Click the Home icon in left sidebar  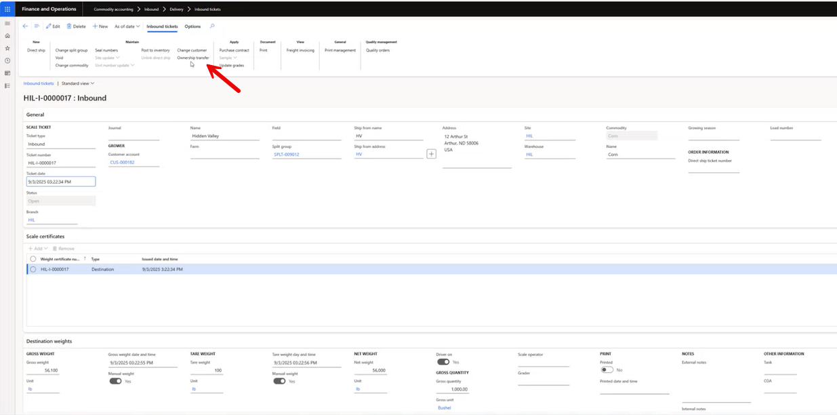click(x=7, y=36)
